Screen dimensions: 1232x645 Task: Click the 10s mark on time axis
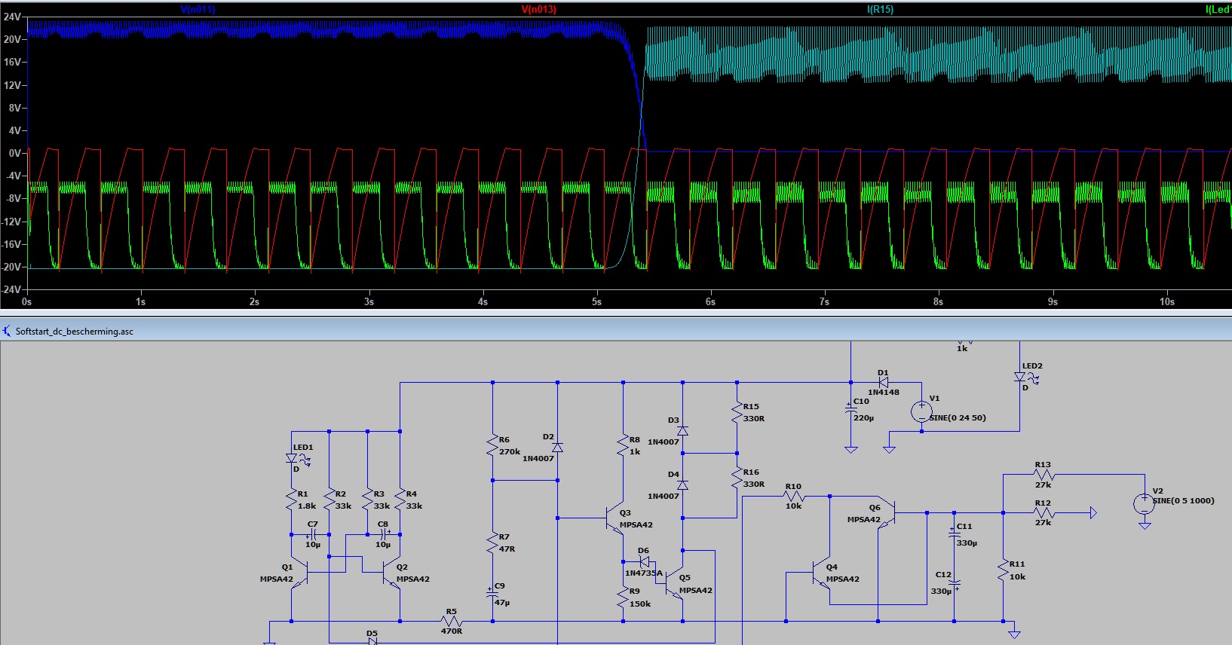point(1167,301)
